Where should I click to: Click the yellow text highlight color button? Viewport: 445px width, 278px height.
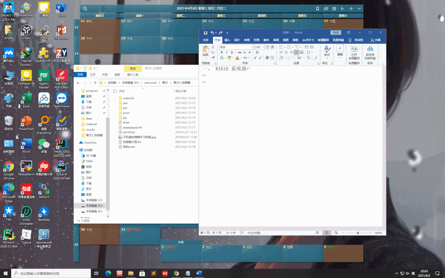[x=230, y=58]
